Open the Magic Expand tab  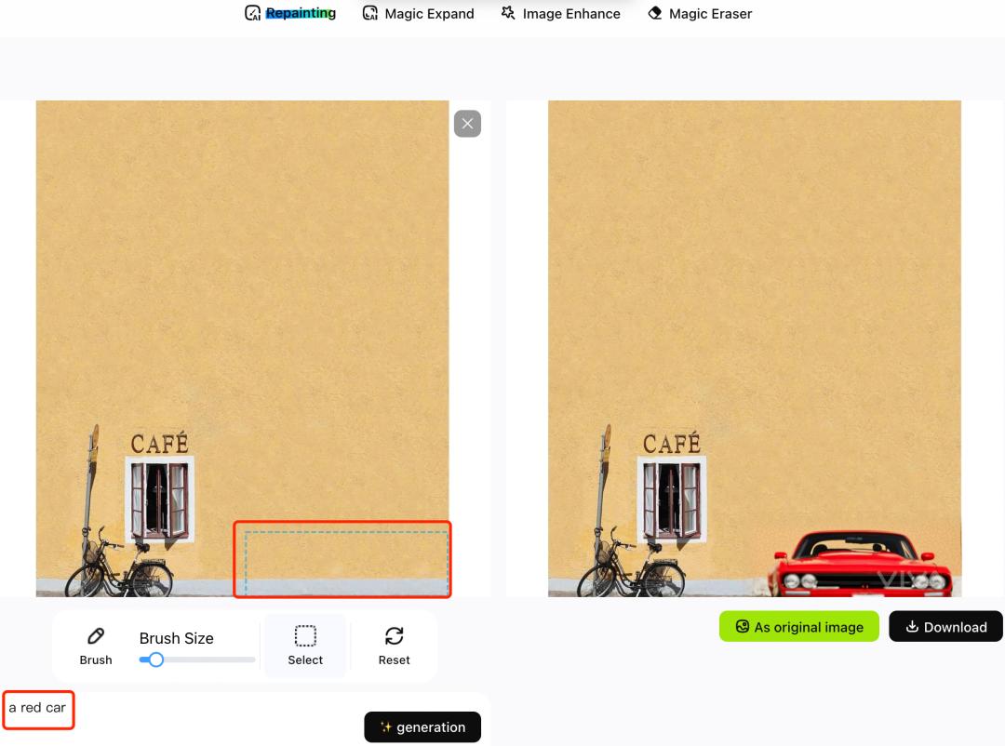coord(418,13)
